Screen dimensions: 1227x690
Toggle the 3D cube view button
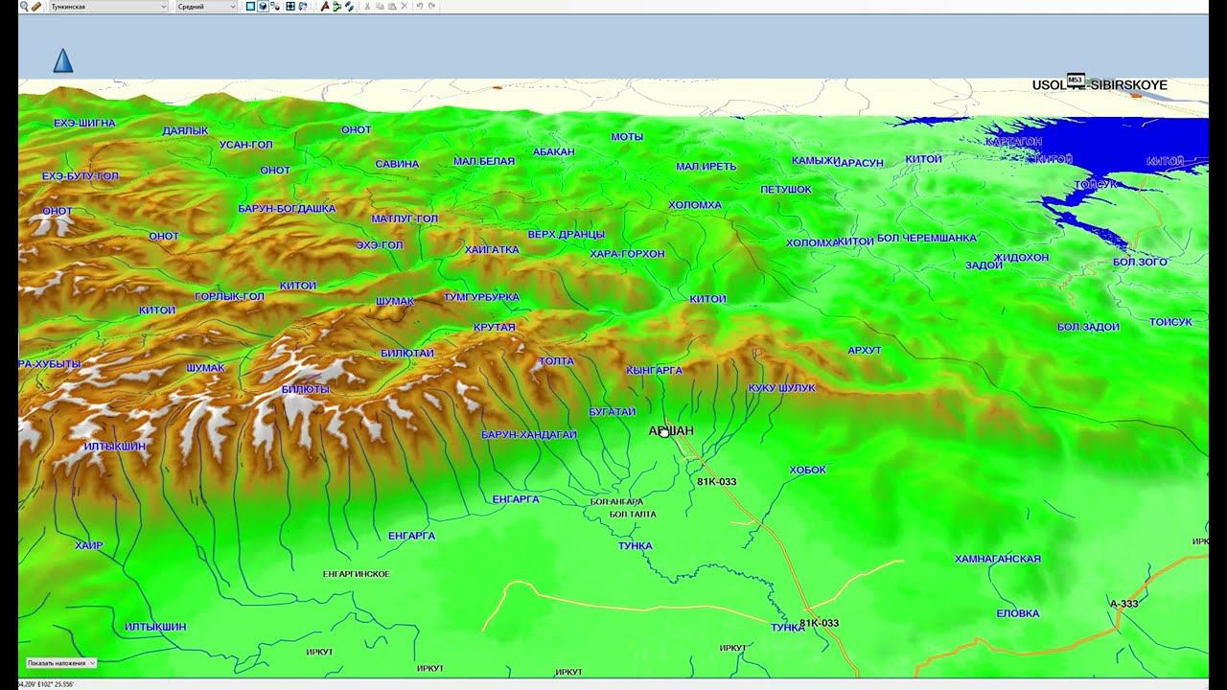click(x=263, y=6)
